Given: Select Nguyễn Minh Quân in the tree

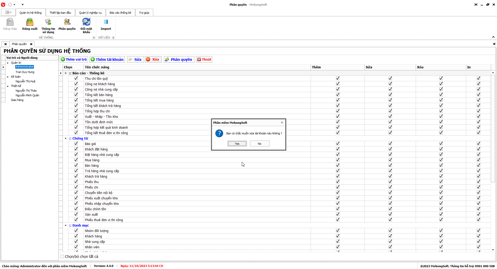Looking at the screenshot, I should [x=27, y=96].
